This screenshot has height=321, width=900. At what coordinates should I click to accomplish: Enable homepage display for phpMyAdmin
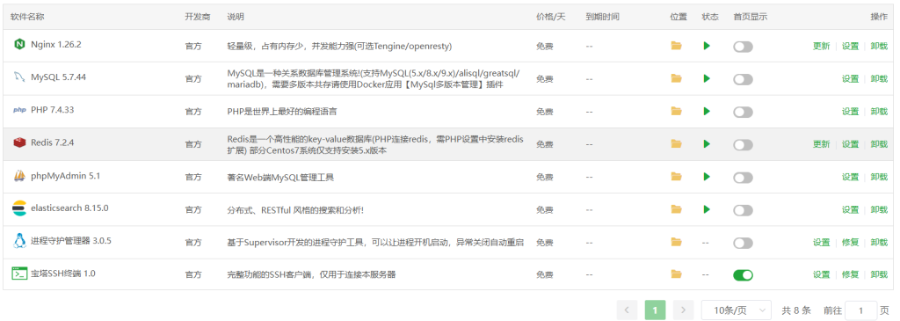point(743,178)
